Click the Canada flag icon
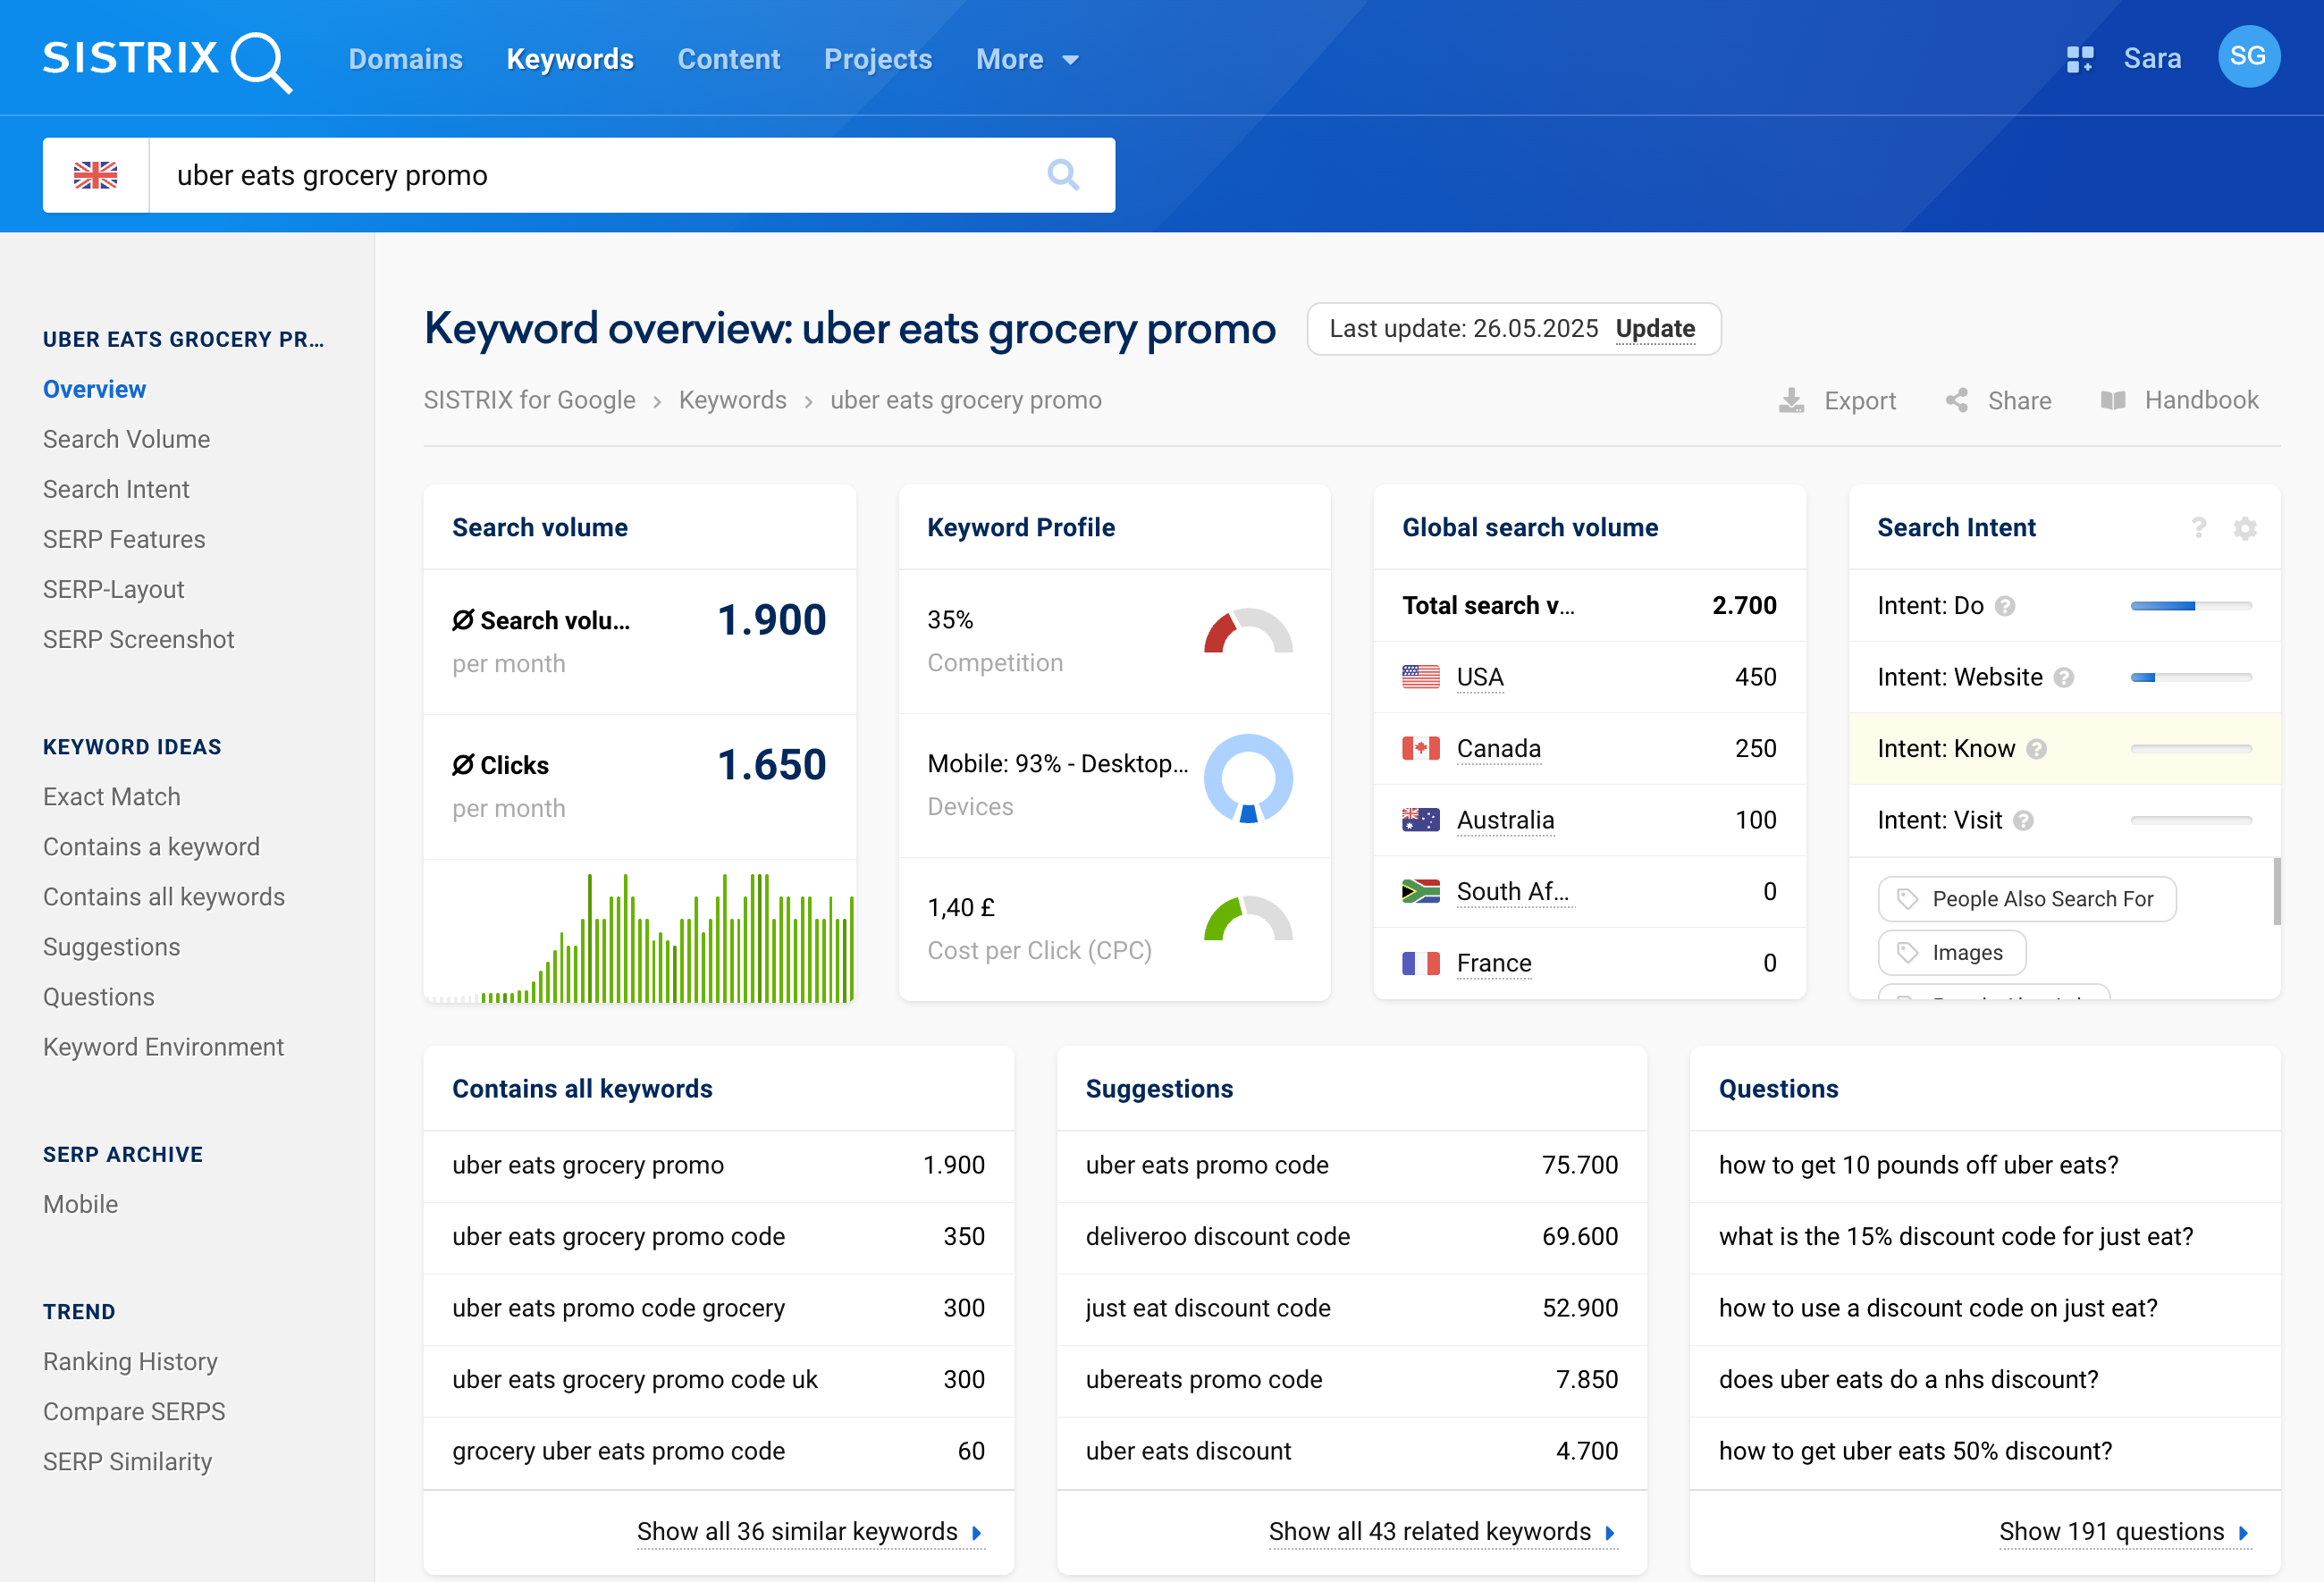 [1420, 749]
